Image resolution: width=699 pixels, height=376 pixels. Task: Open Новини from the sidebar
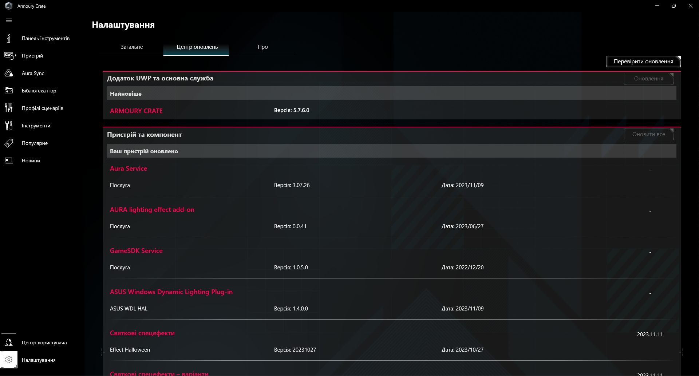tap(9, 160)
